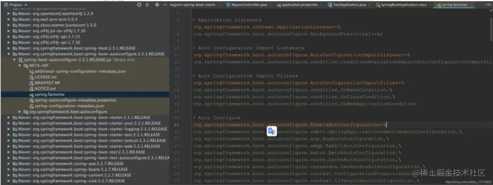Select Maven: spring-boot-test:2.3.1.RELEASE row
493x185 pixels.
85,152
